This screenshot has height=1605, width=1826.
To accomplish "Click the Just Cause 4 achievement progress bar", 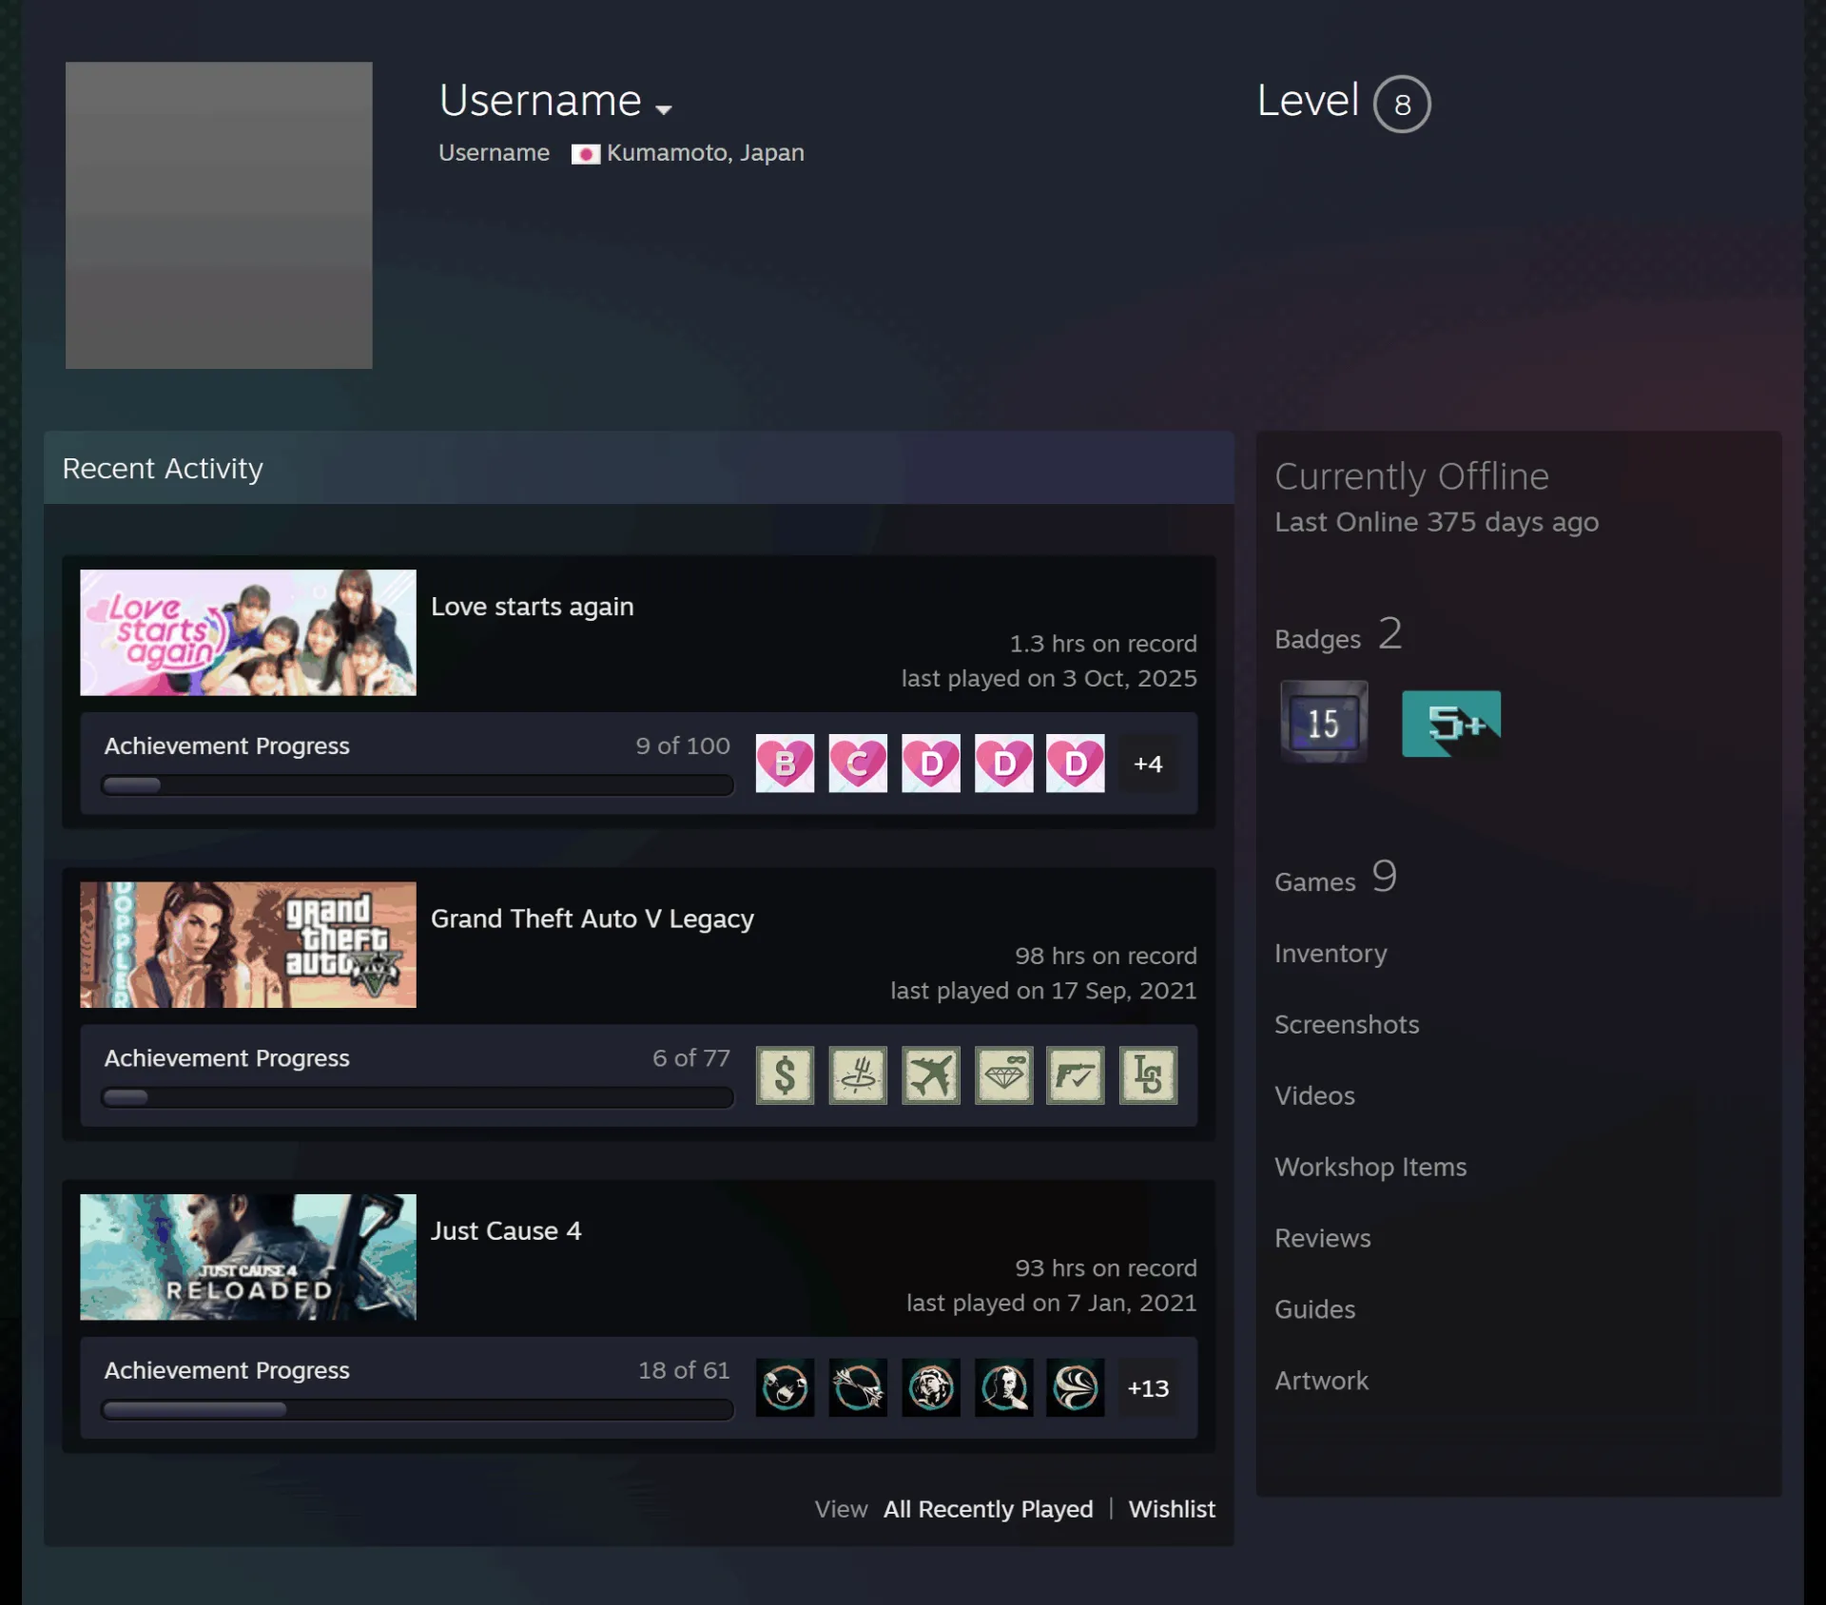I will [418, 1410].
